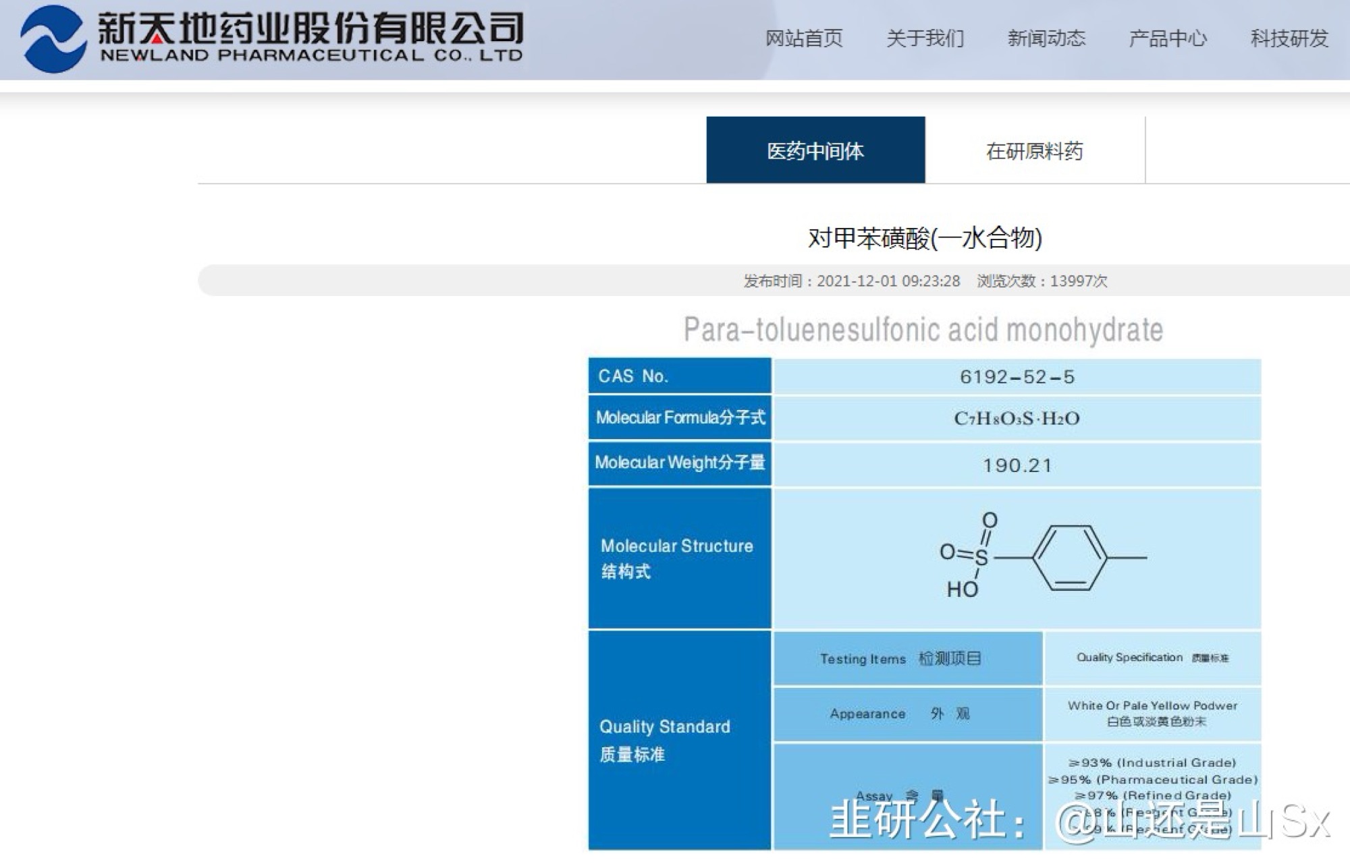Viewport: 1350px width, 864px height.
Task: Click the company name 新天地药业股份有限公司
Action: pyautogui.click(x=310, y=27)
